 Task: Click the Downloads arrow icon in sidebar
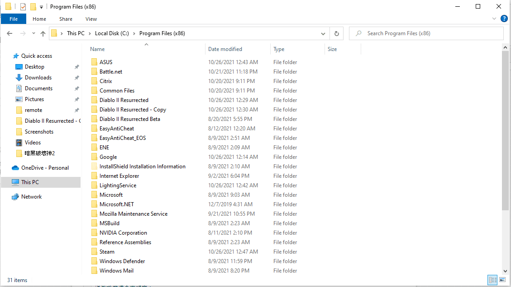[x=19, y=77]
